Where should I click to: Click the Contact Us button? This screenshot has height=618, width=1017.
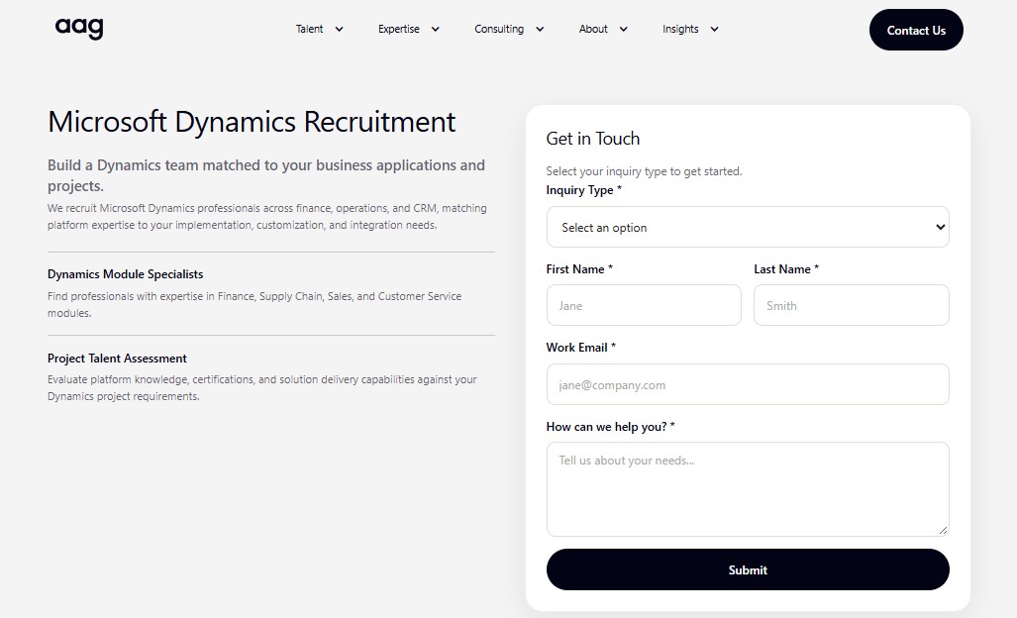(916, 30)
